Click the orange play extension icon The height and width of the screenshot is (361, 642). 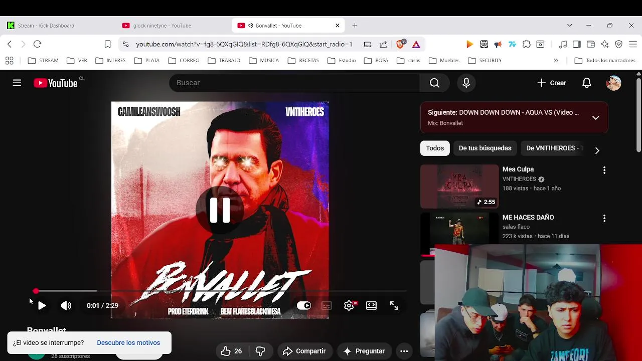click(x=470, y=44)
